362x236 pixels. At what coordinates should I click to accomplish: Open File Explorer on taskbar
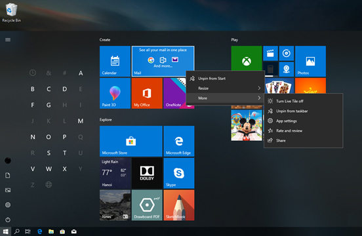(x=51, y=231)
